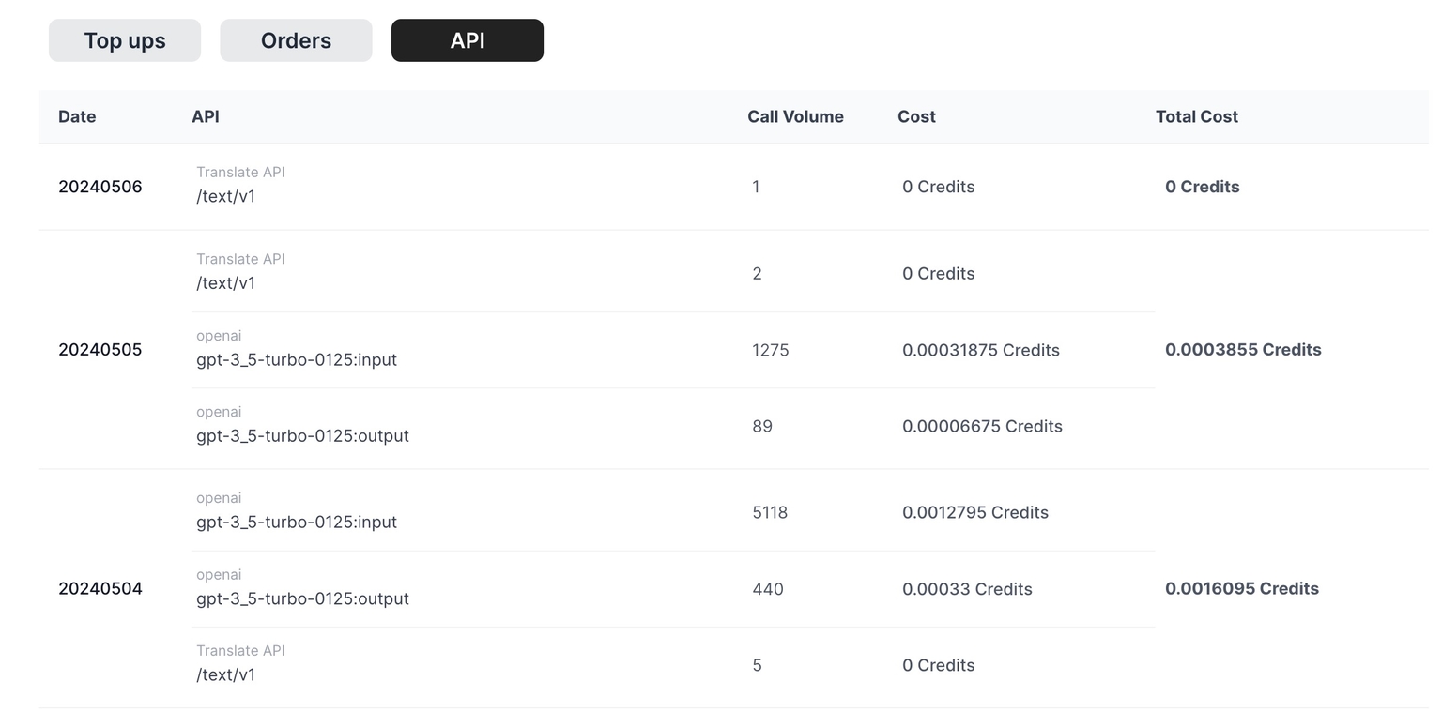This screenshot has height=712, width=1442.
Task: Click the 0.0003855 Credits total cost value
Action: coord(1243,349)
